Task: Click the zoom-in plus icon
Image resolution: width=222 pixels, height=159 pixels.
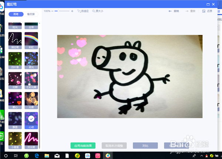Action: click(72, 11)
